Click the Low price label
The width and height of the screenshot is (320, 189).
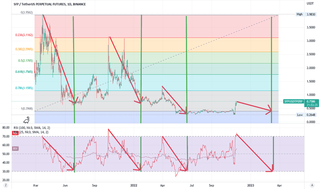click(x=300, y=115)
